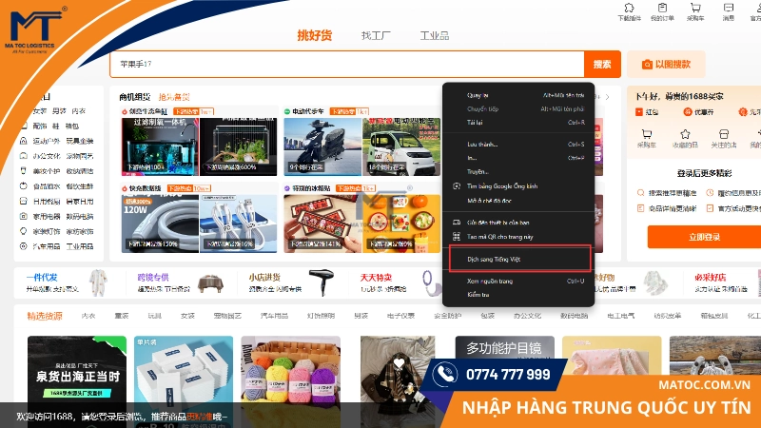Viewport: 761px width, 428px height.
Task: Open the 我的订单 orders icon
Action: point(662,8)
